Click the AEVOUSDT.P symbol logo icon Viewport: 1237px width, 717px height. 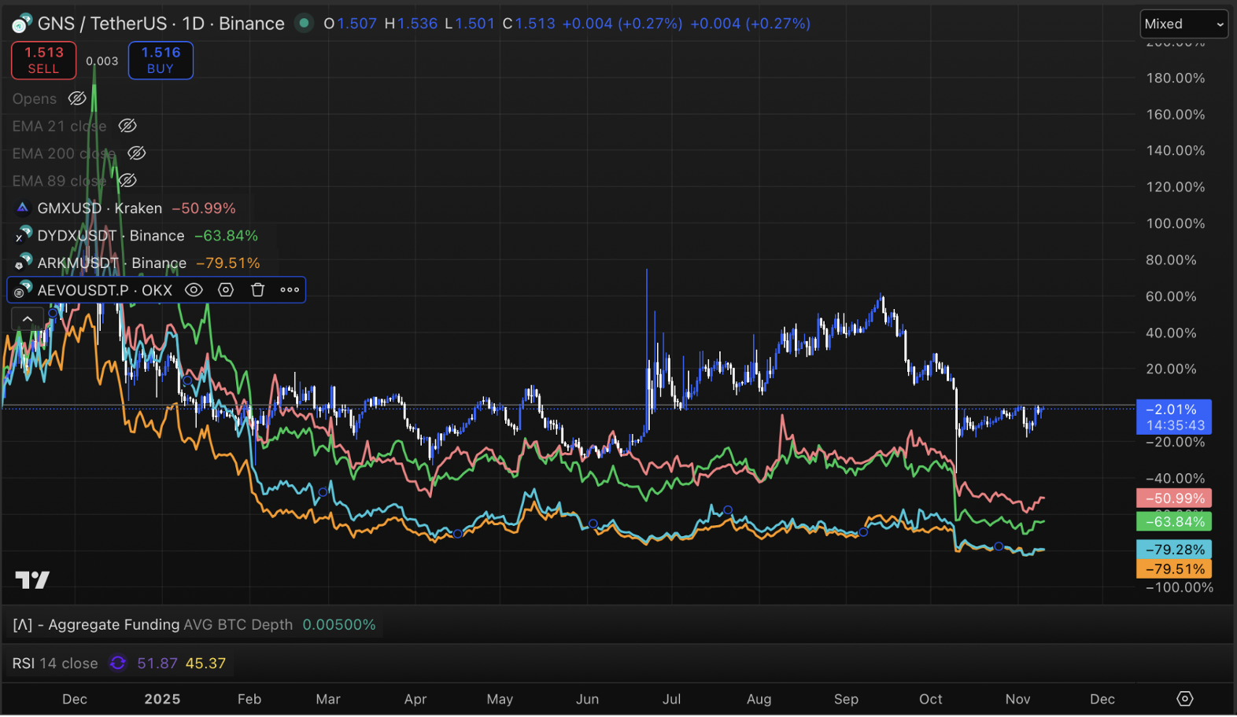[23, 290]
